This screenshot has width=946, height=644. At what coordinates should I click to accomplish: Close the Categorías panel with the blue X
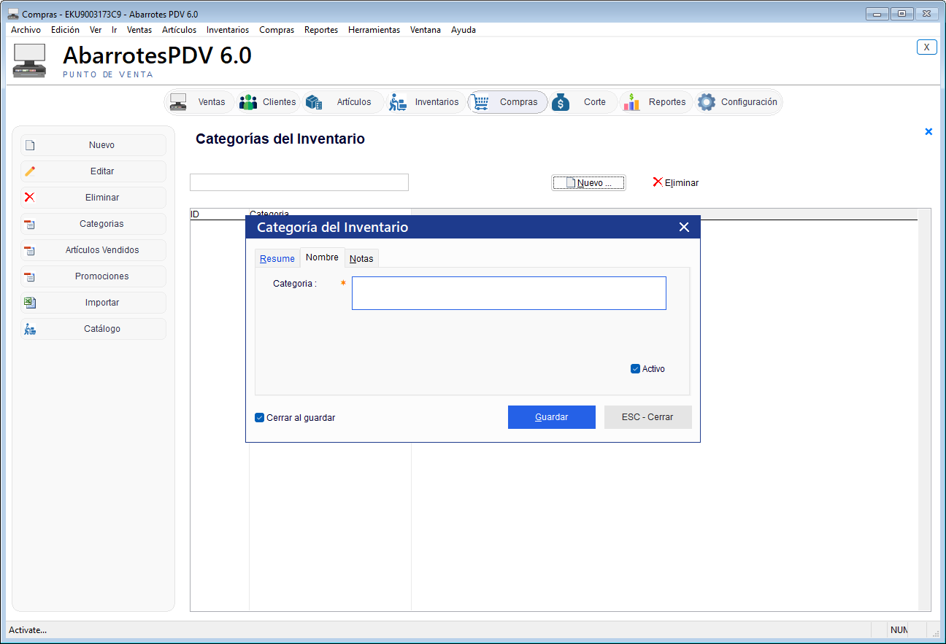coord(928,132)
